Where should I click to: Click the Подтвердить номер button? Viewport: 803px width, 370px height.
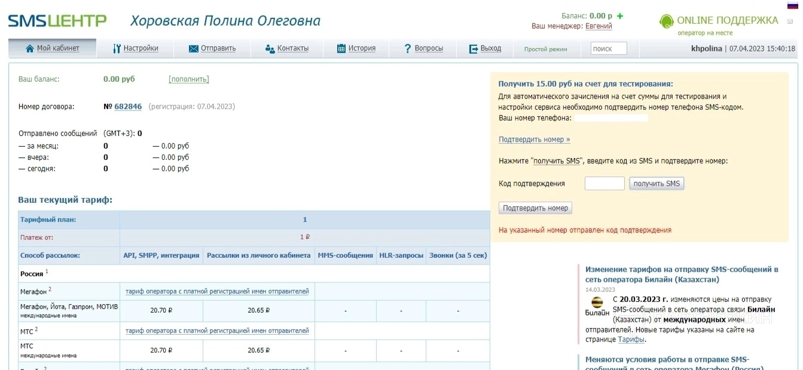[x=535, y=208]
